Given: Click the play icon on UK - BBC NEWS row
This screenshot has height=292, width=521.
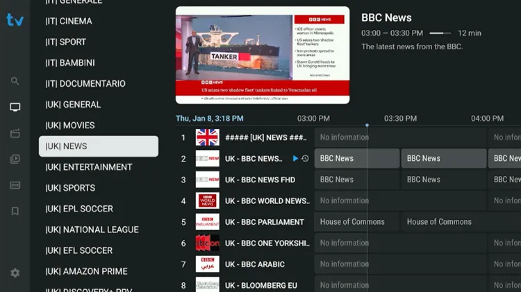Looking at the screenshot, I should pos(295,159).
